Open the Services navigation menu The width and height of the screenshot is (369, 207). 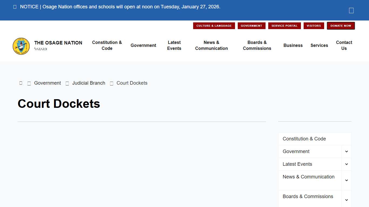tap(319, 45)
